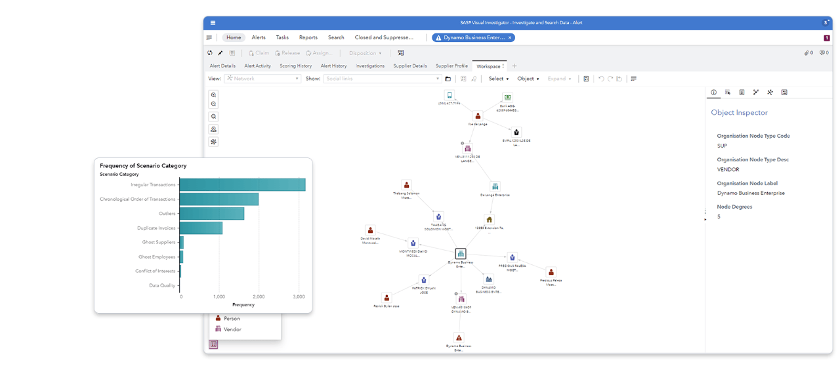Click the Irregular Transactions bar in the chart

click(x=242, y=185)
